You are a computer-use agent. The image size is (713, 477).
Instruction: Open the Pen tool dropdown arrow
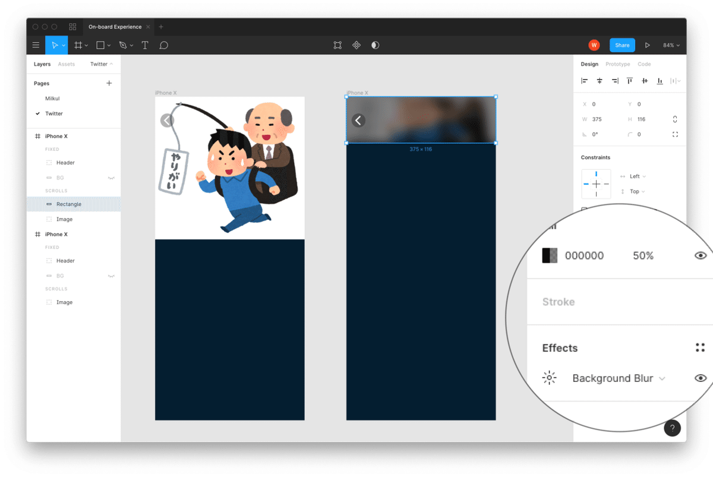tap(131, 46)
